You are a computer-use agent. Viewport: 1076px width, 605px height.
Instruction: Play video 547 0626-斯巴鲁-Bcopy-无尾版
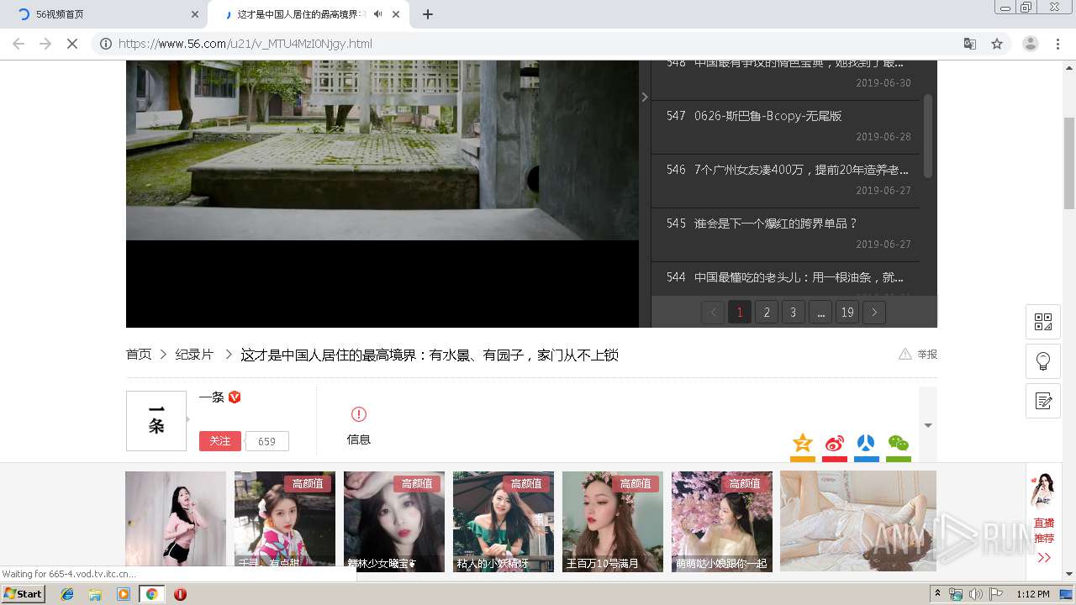point(785,126)
